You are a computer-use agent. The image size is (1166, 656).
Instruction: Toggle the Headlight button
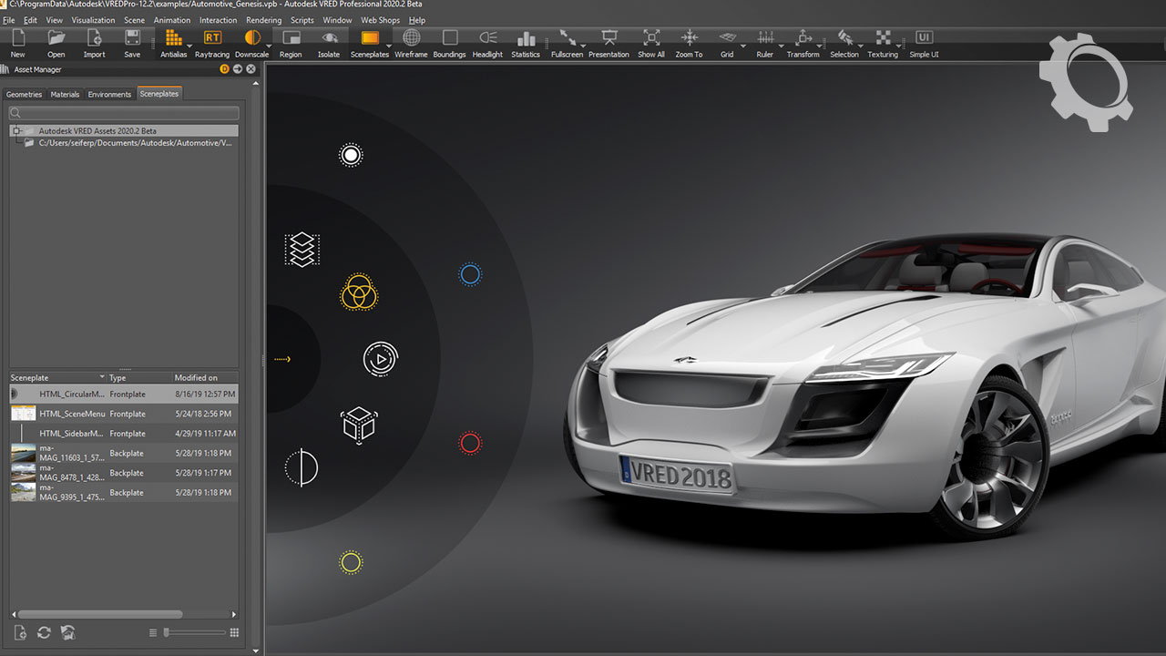click(487, 38)
